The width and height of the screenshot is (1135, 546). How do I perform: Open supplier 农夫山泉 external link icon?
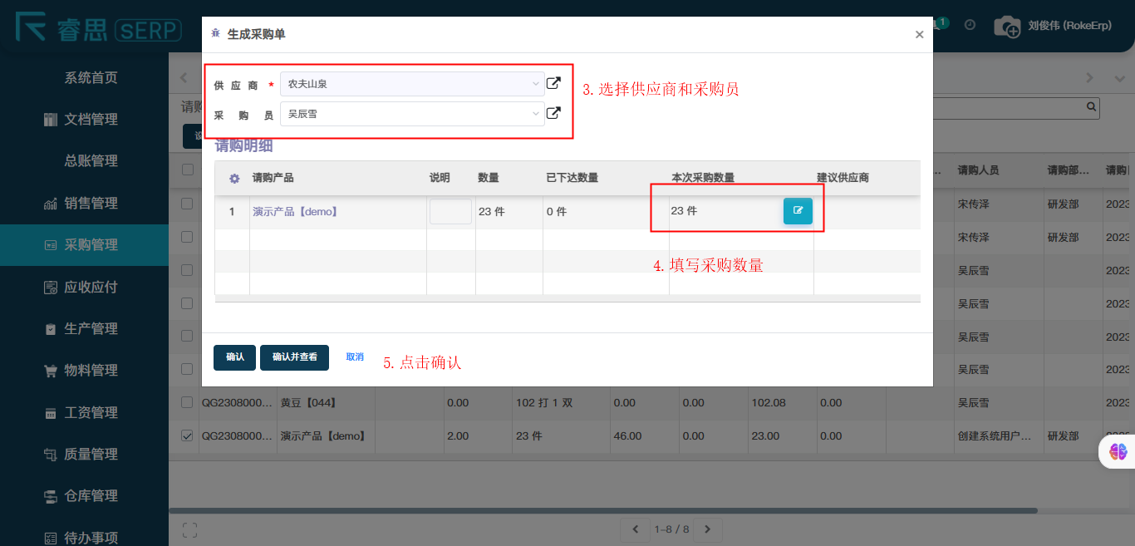[x=553, y=83]
